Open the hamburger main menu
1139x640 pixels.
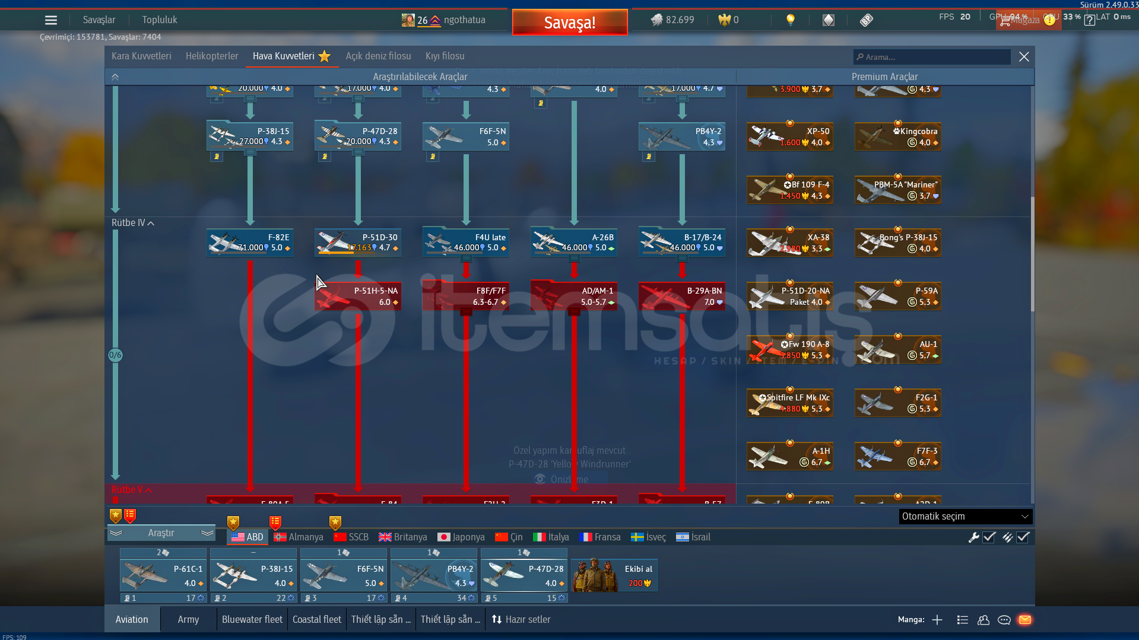point(51,20)
